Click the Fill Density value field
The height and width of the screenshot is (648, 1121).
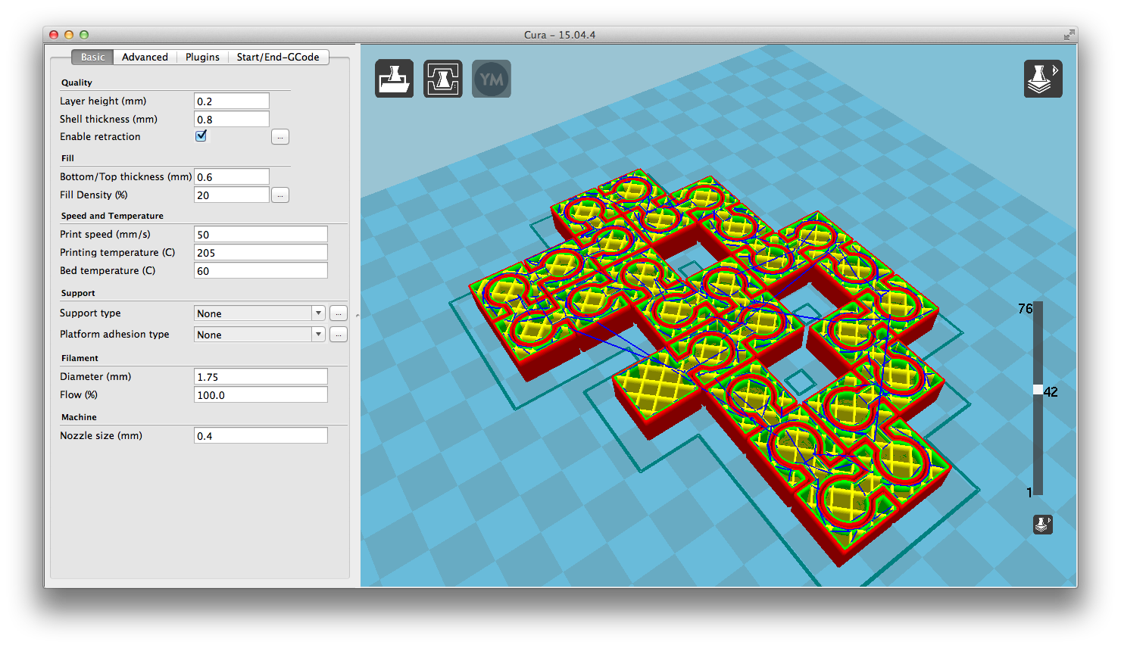click(x=232, y=195)
